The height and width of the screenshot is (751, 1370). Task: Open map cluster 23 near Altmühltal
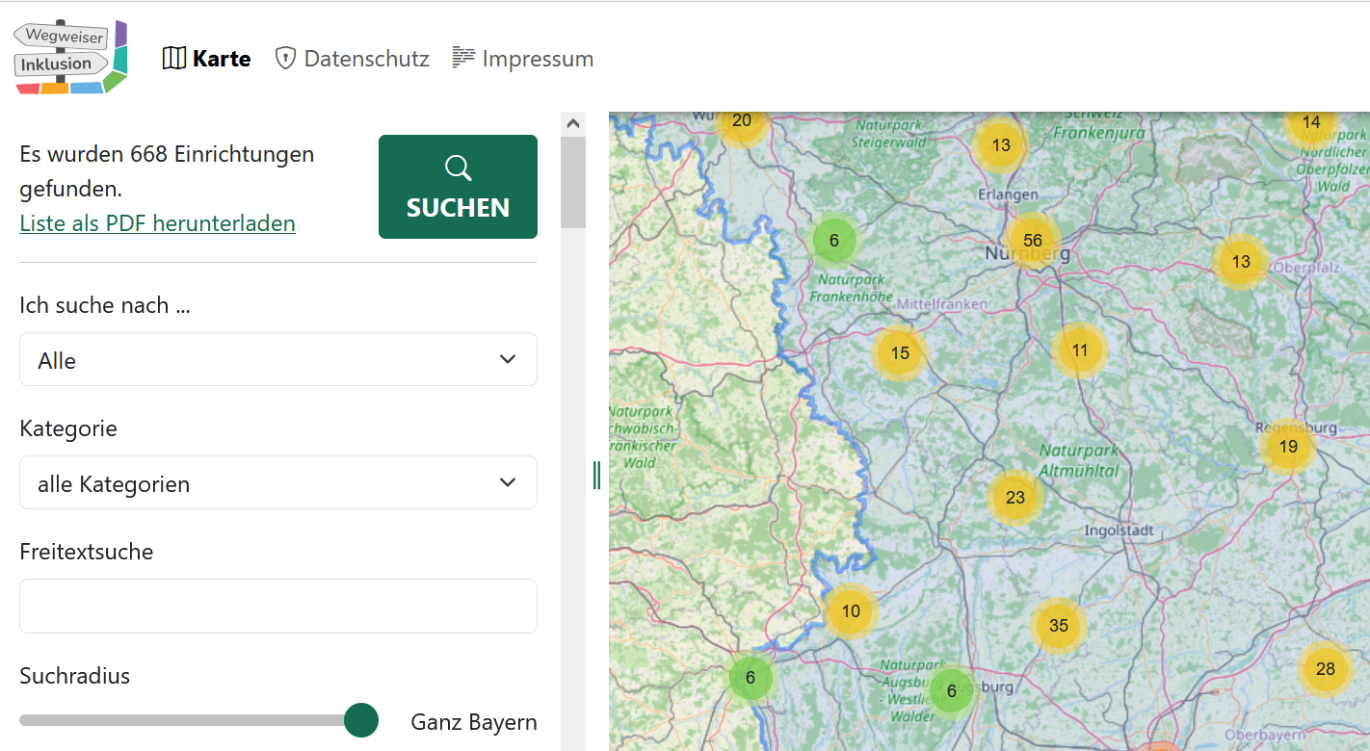(x=1014, y=498)
